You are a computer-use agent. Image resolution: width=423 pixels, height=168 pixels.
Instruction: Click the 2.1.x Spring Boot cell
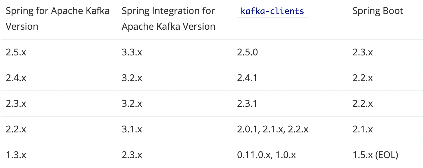pos(362,129)
